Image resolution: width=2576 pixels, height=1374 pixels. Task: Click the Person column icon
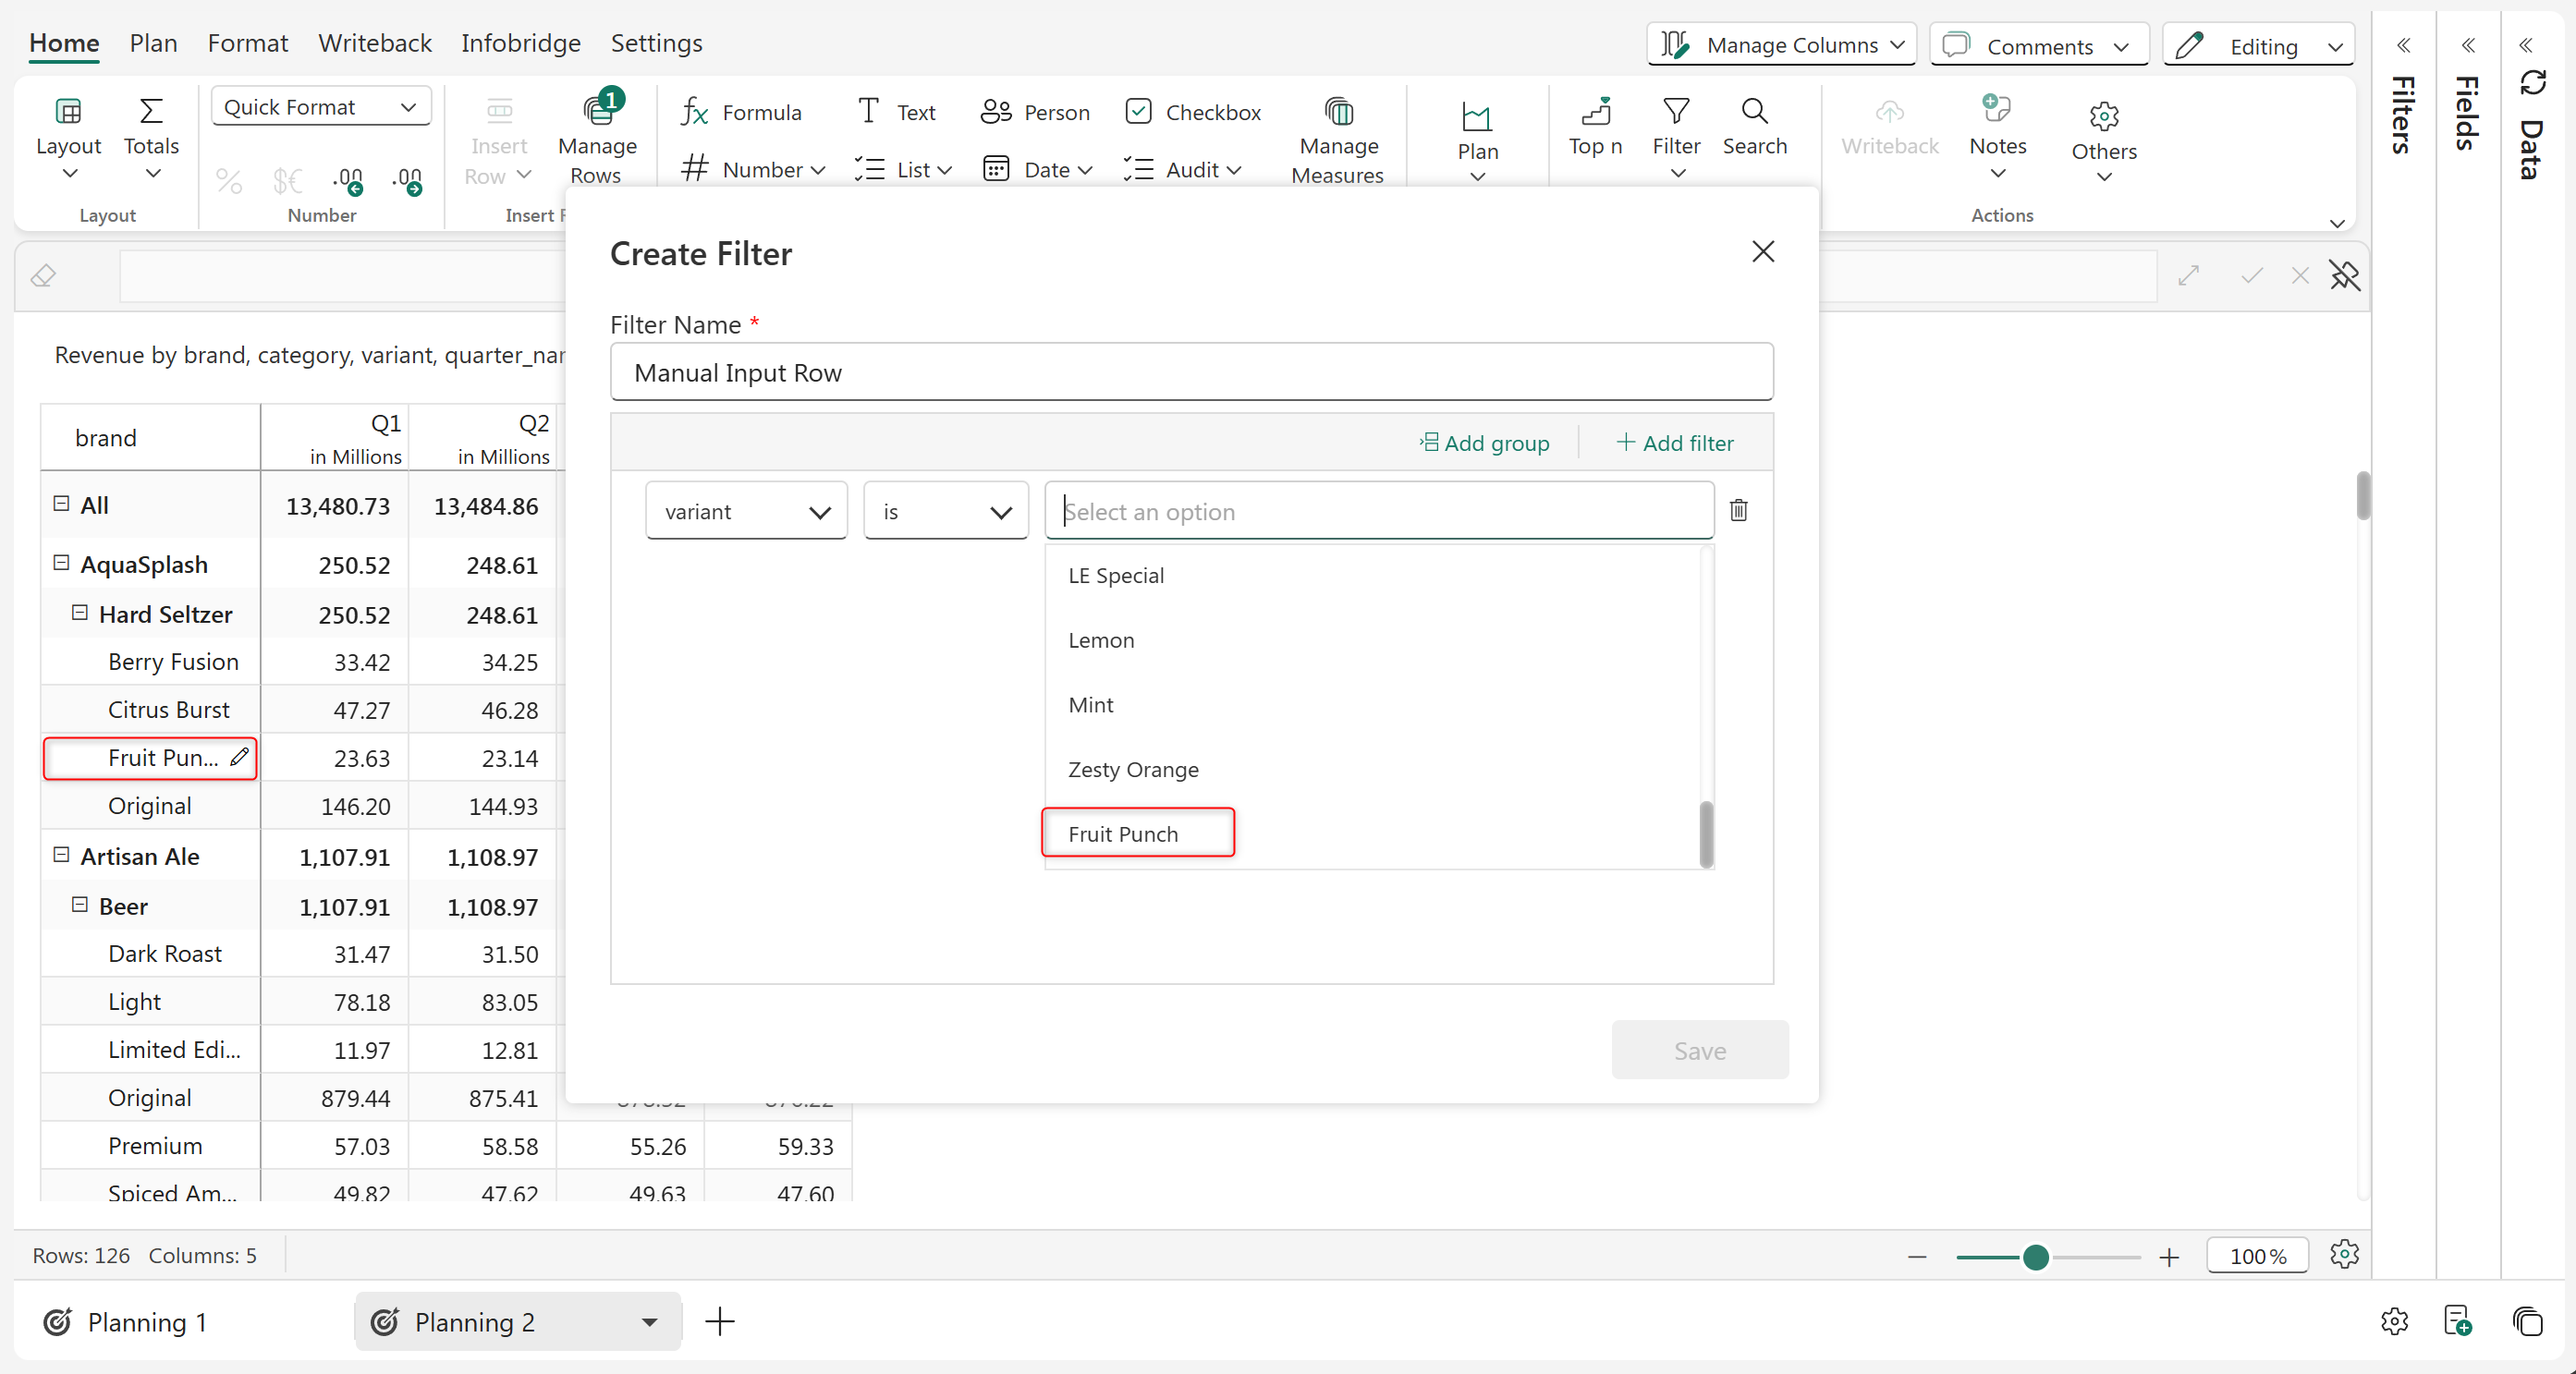[x=995, y=112]
